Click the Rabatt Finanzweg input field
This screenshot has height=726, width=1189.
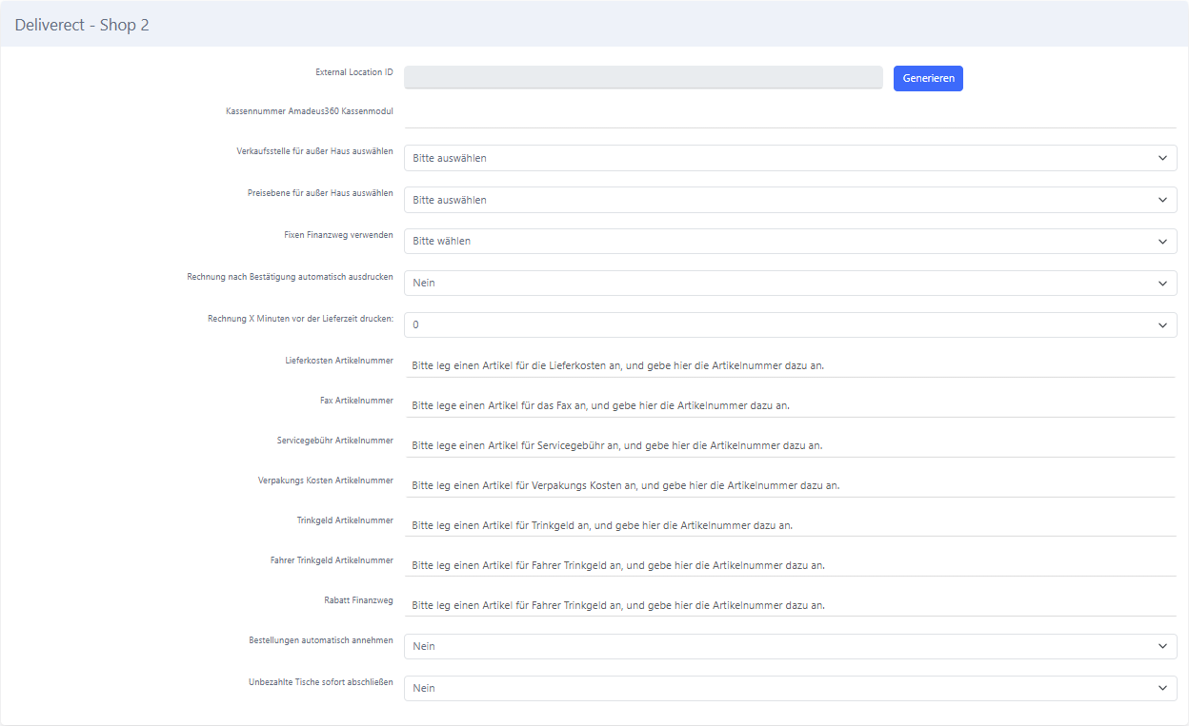coord(791,605)
